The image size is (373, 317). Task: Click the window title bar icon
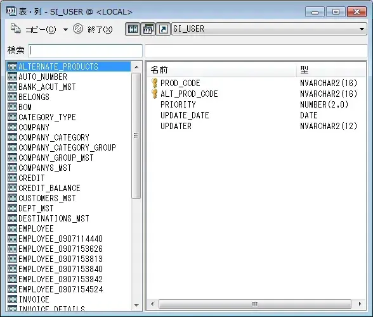click(x=11, y=11)
